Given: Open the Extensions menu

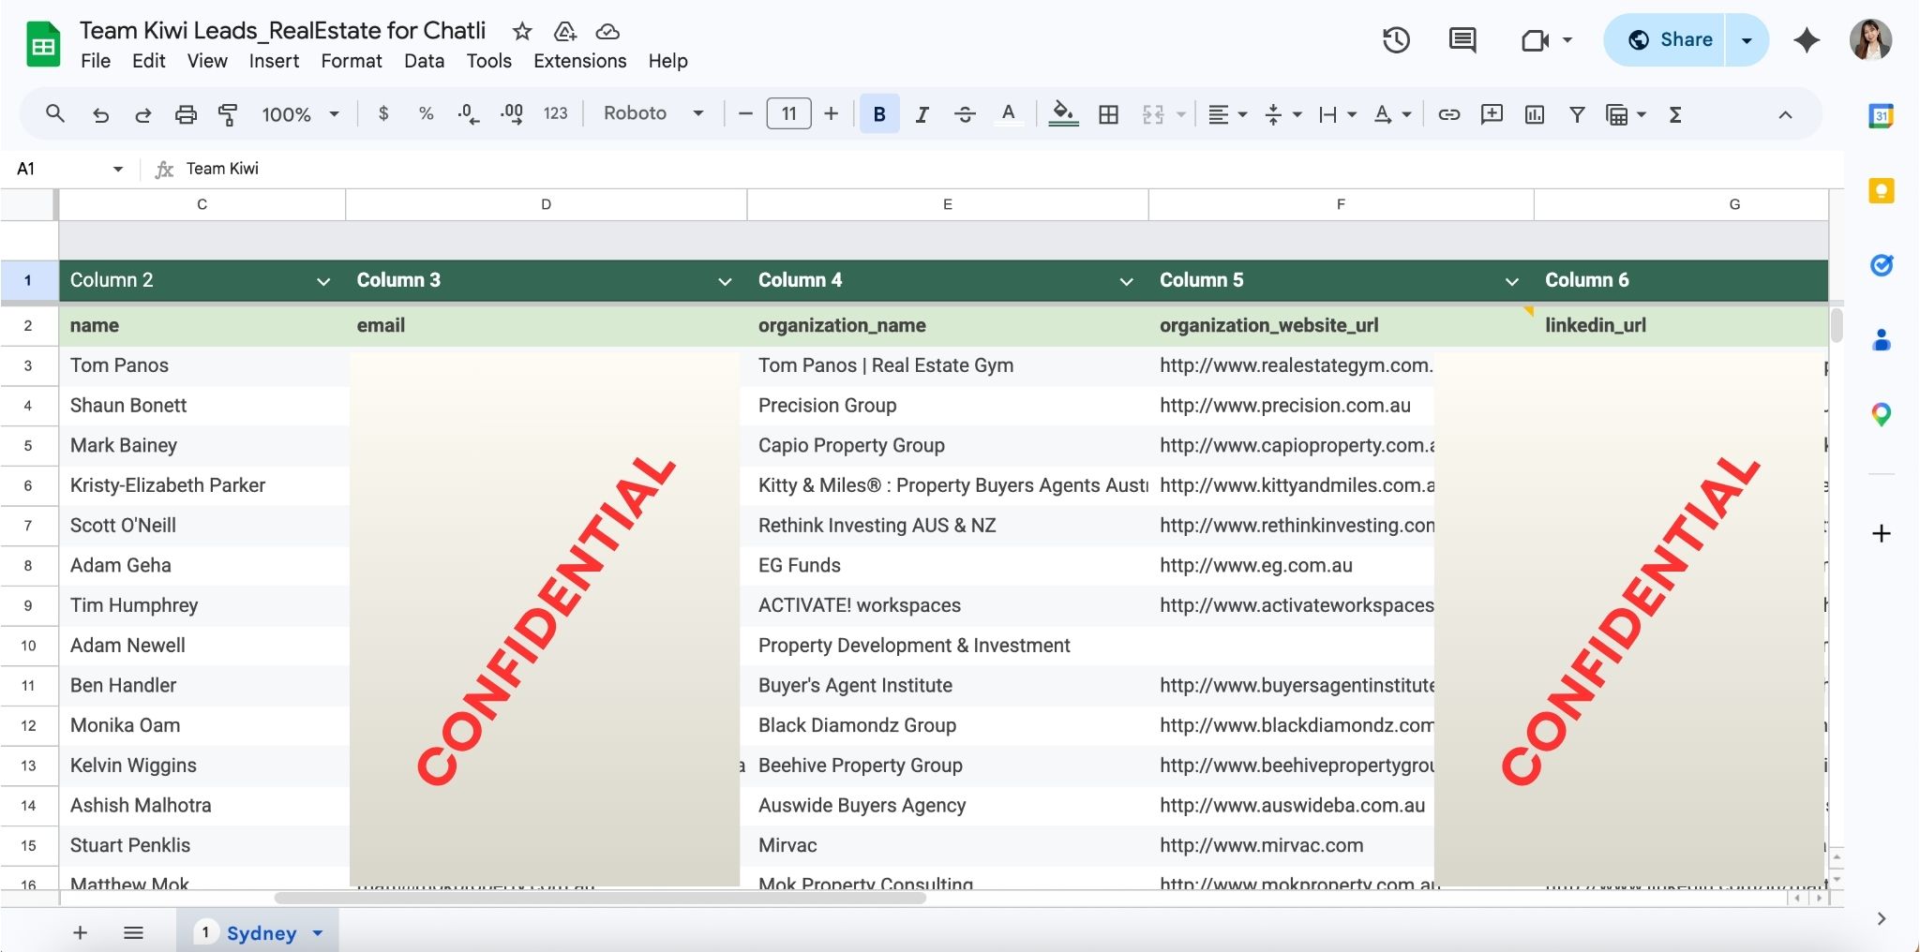Looking at the screenshot, I should [580, 61].
